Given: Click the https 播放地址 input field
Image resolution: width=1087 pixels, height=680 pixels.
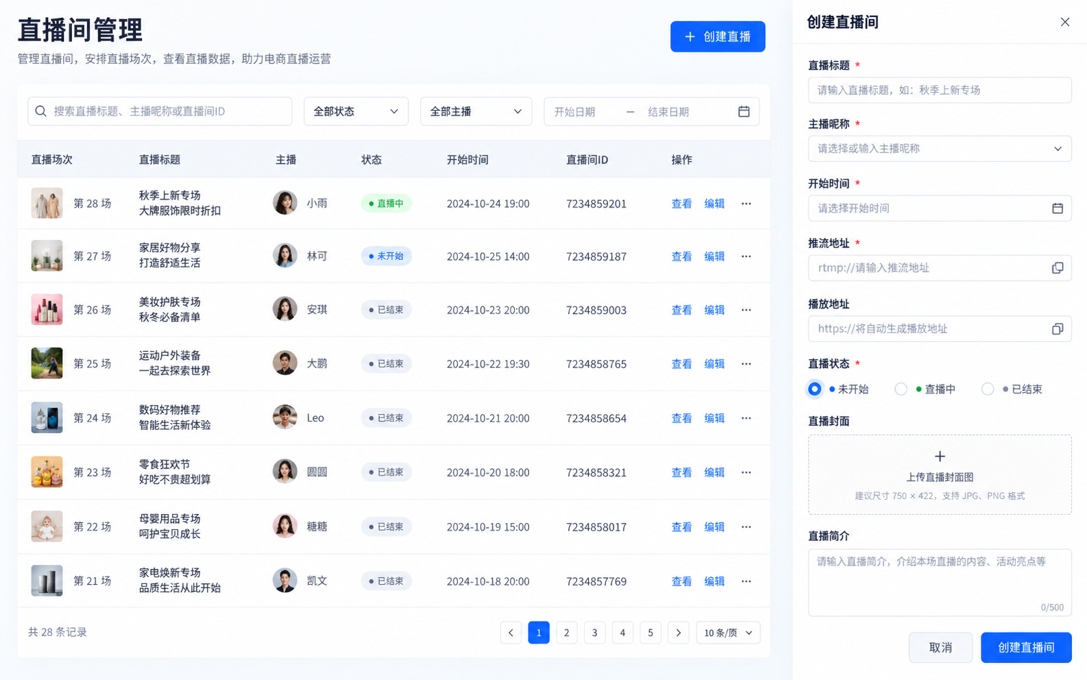Looking at the screenshot, I should pyautogui.click(x=940, y=329).
